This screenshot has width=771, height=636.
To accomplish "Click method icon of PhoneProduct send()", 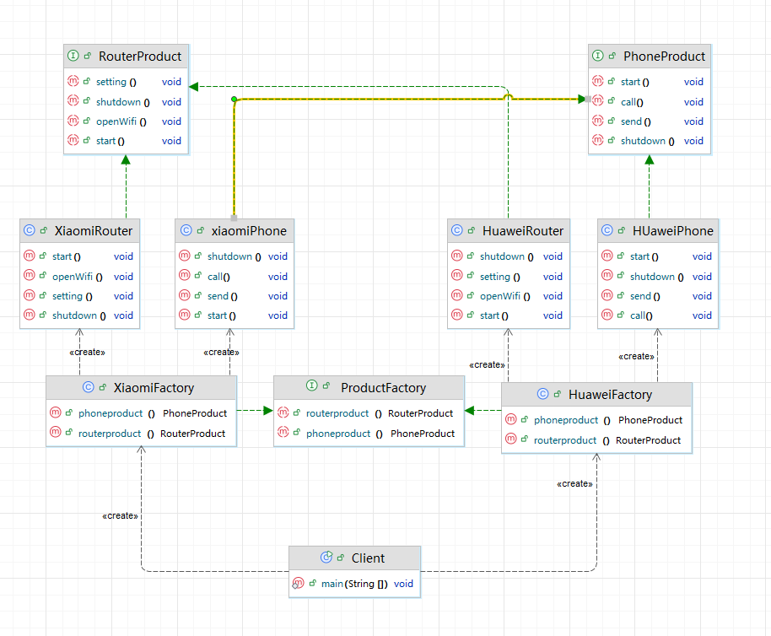I will tap(597, 120).
